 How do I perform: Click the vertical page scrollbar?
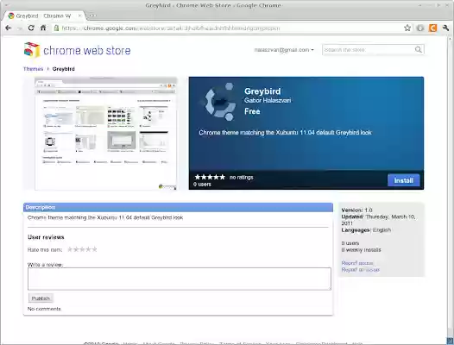coord(450,188)
